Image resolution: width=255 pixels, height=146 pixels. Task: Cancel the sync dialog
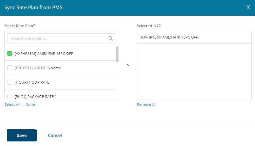click(x=55, y=135)
